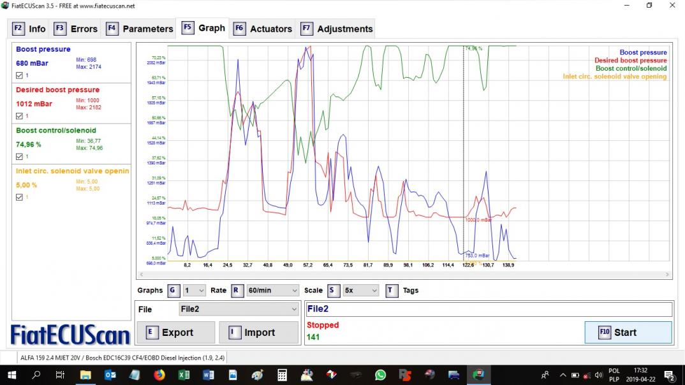Screen dimensions: 685x385
Task: Switch to the F3 Errors tab
Action: 75,29
